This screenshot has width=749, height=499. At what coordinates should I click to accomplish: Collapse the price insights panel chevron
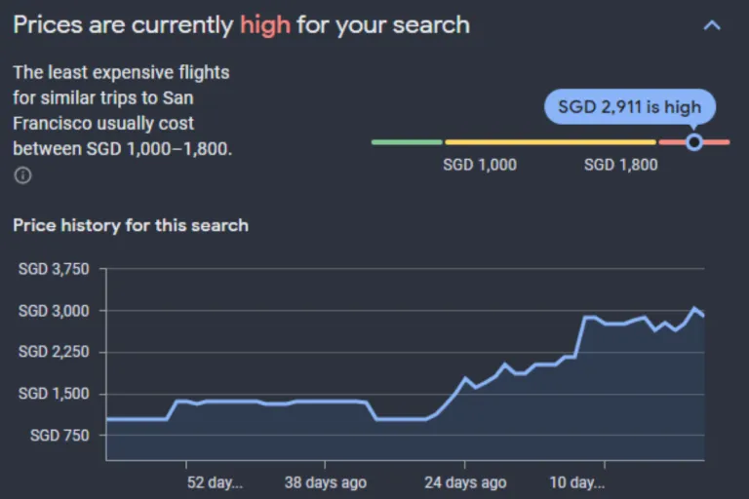pyautogui.click(x=712, y=25)
